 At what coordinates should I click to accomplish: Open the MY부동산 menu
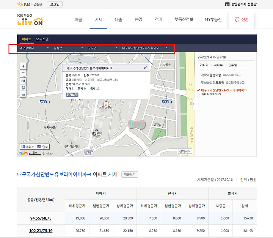(213, 19)
